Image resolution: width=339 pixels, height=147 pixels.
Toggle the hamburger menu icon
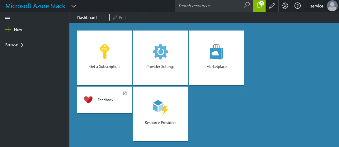7,17
